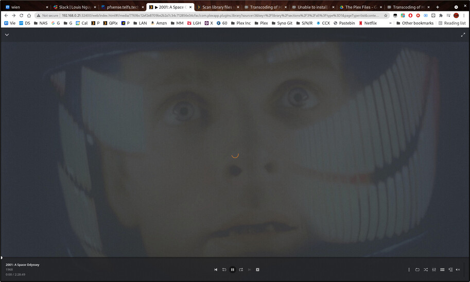
Task: Click the start of the playback seek bar
Action: tap(2, 257)
